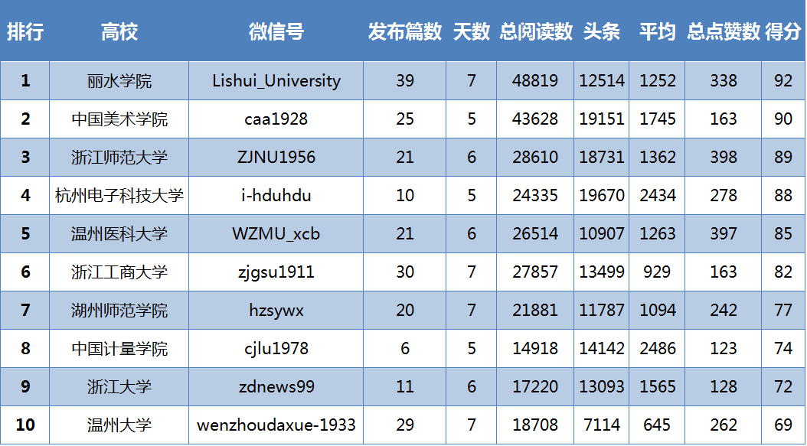The width and height of the screenshot is (807, 446).
Task: Click publish count 39
Action: (405, 81)
